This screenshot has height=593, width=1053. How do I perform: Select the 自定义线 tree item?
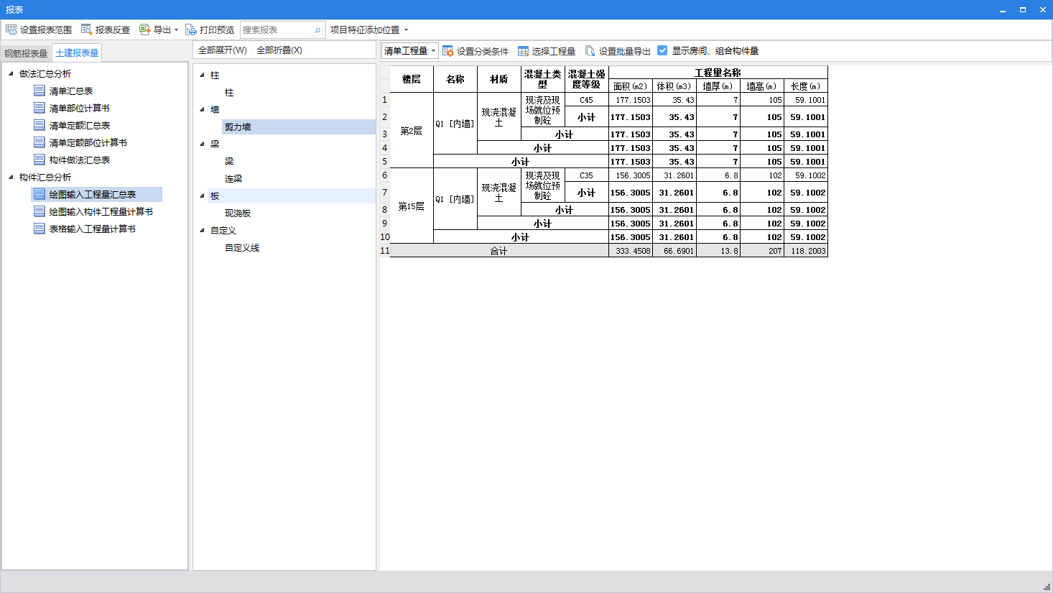(x=242, y=247)
